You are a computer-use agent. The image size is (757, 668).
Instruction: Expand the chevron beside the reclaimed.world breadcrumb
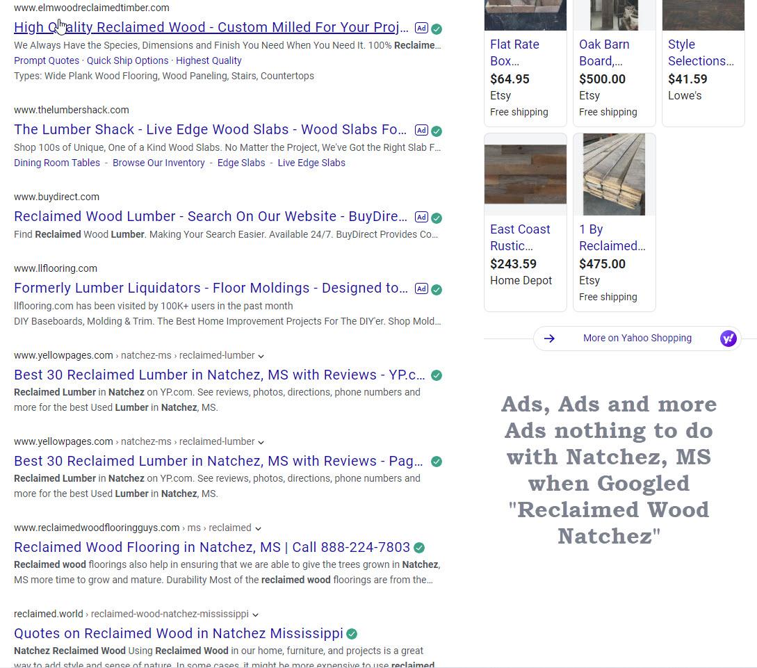coord(254,614)
